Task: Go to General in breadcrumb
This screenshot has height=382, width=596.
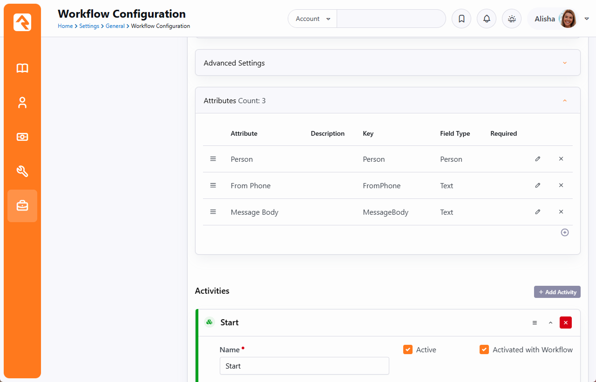Action: pyautogui.click(x=115, y=26)
